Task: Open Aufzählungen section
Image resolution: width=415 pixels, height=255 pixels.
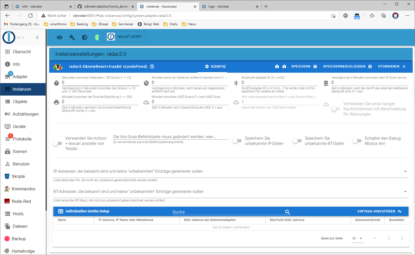Action: pos(23,114)
